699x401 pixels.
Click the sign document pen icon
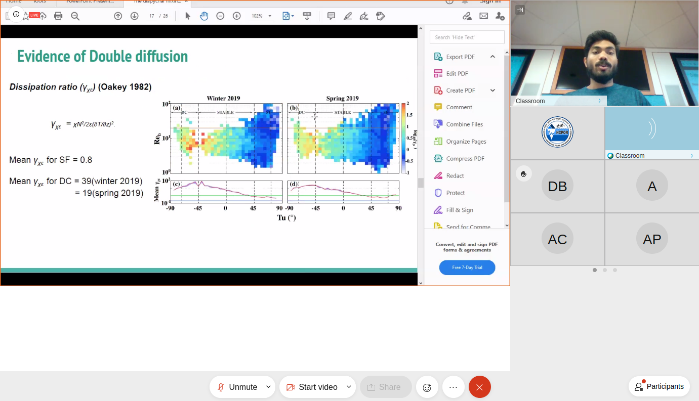364,16
